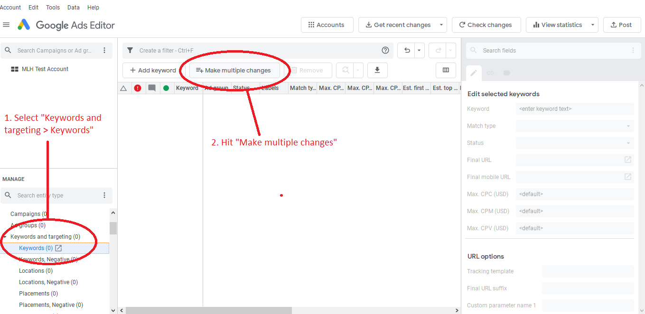Click the comment column header icon
645x314 pixels.
click(x=152, y=88)
